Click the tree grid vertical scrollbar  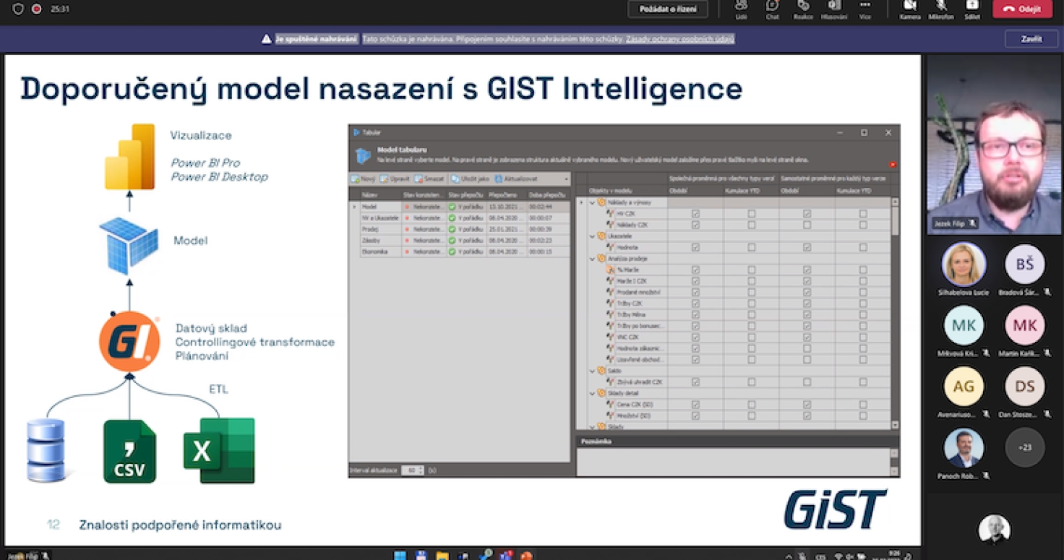pos(895,313)
